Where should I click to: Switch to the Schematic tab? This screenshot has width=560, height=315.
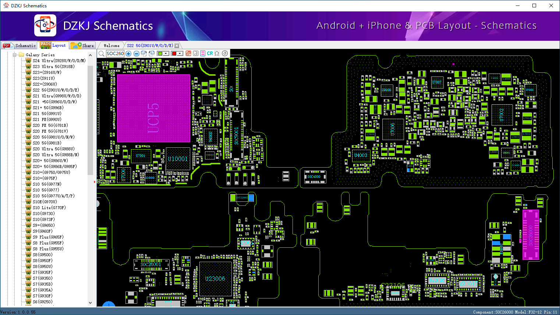tap(20, 46)
